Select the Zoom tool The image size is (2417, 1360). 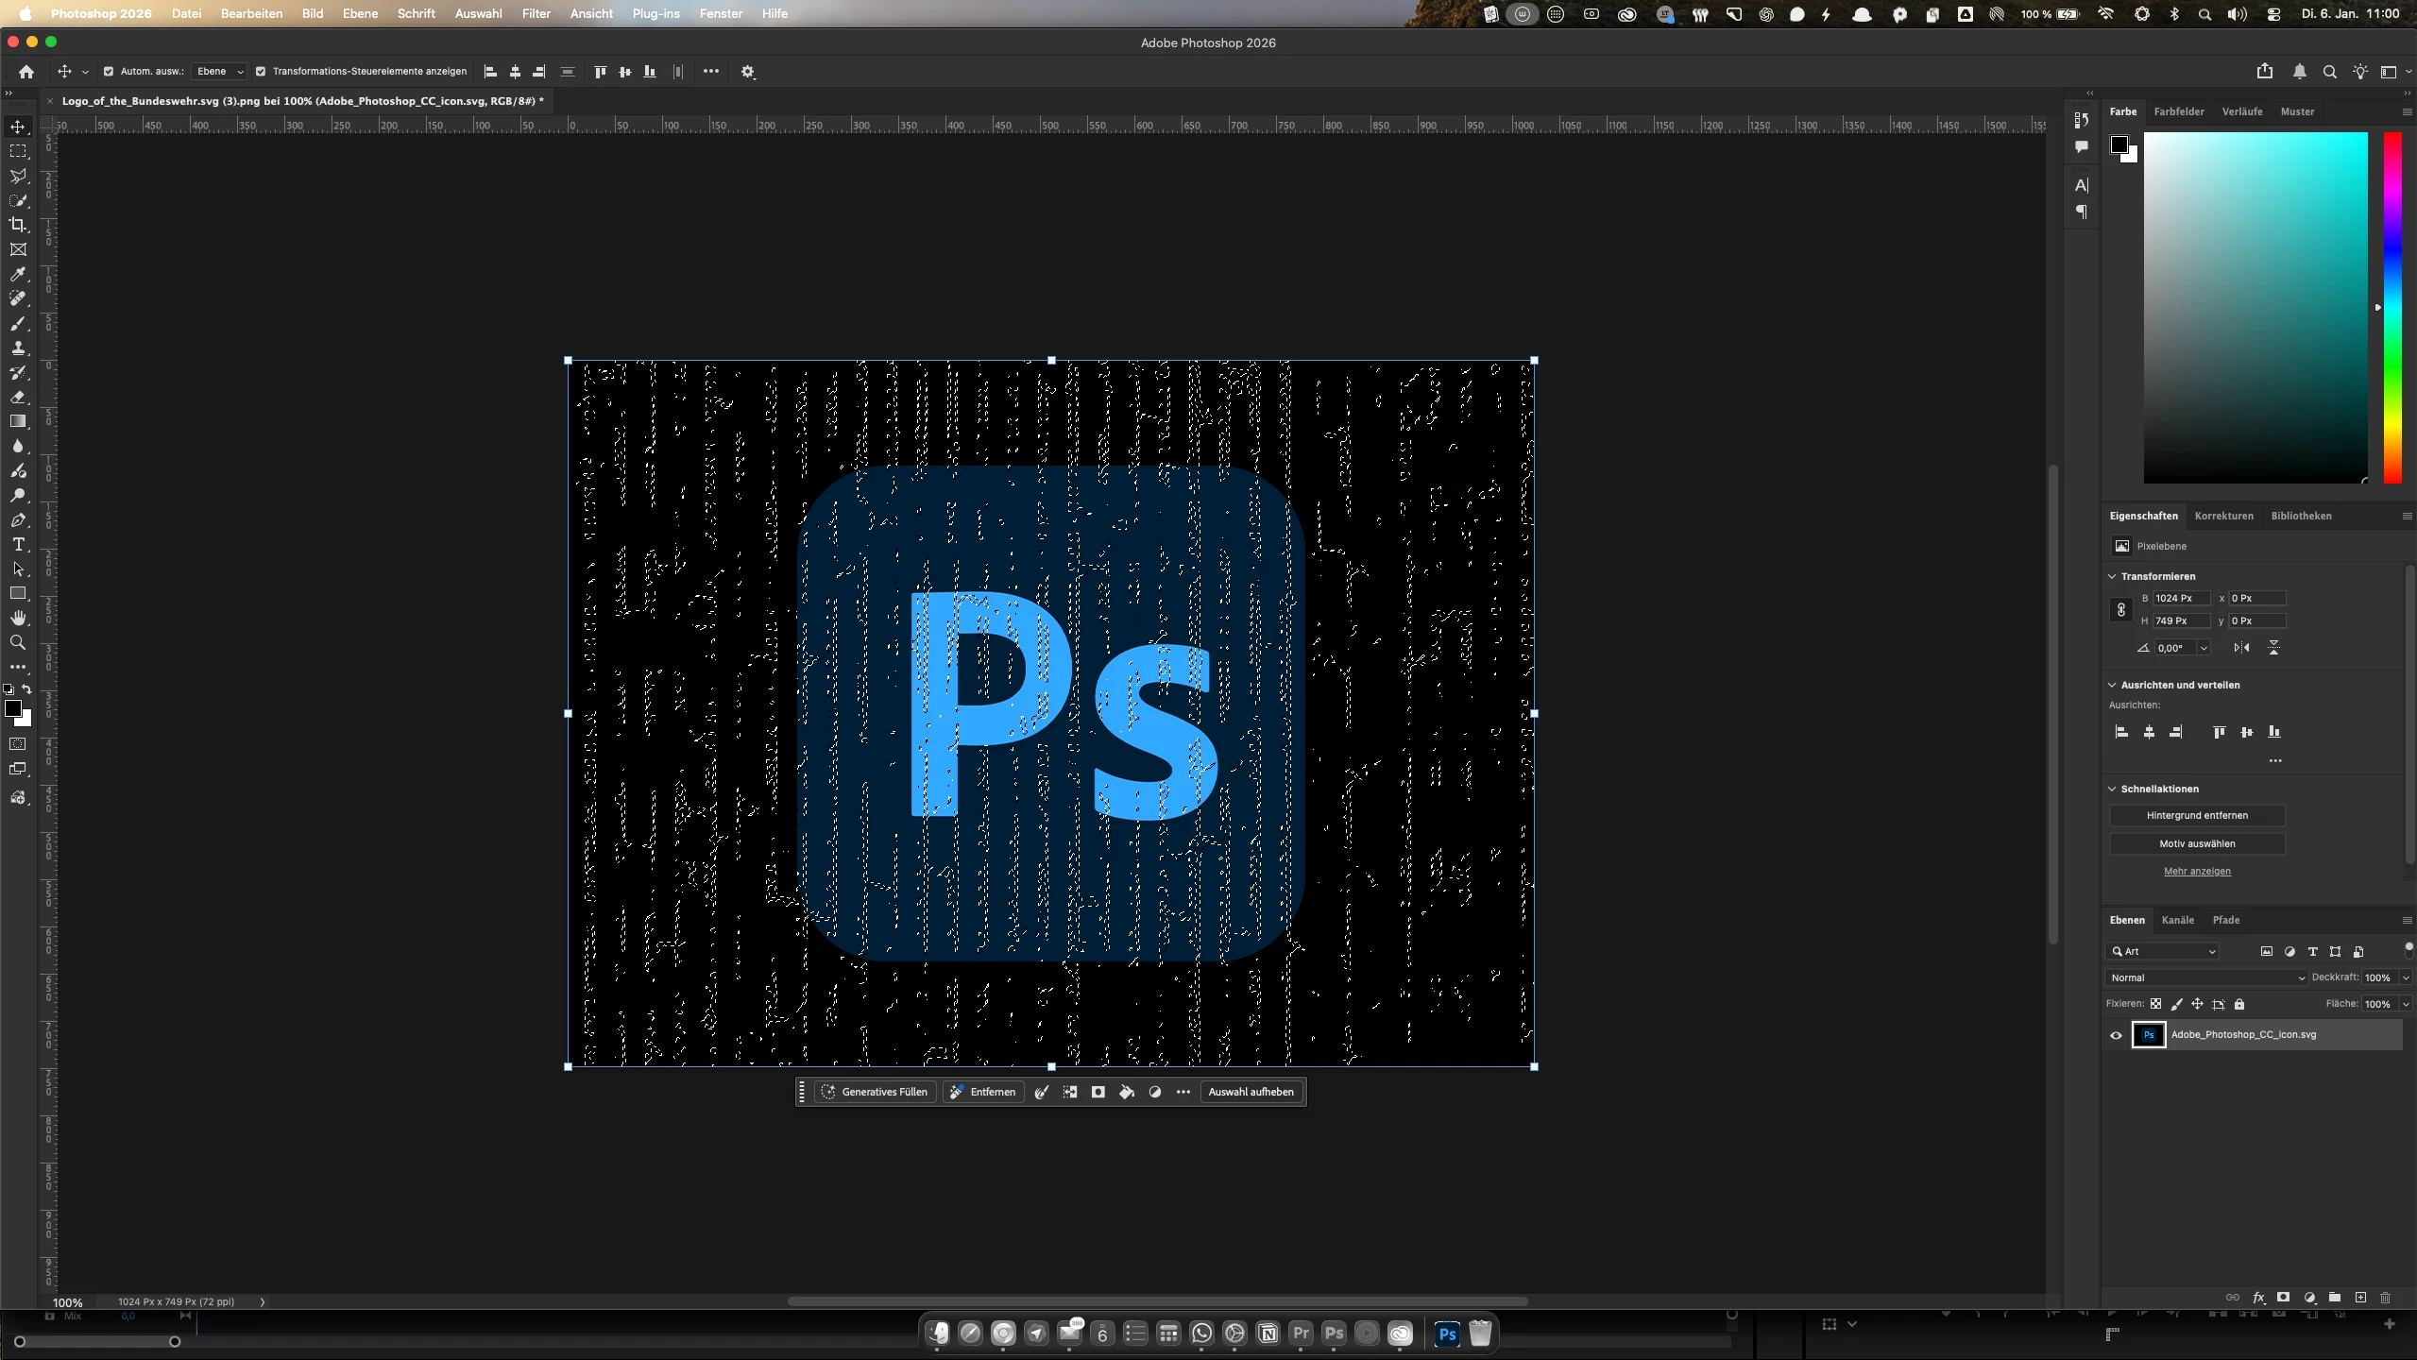click(x=18, y=642)
